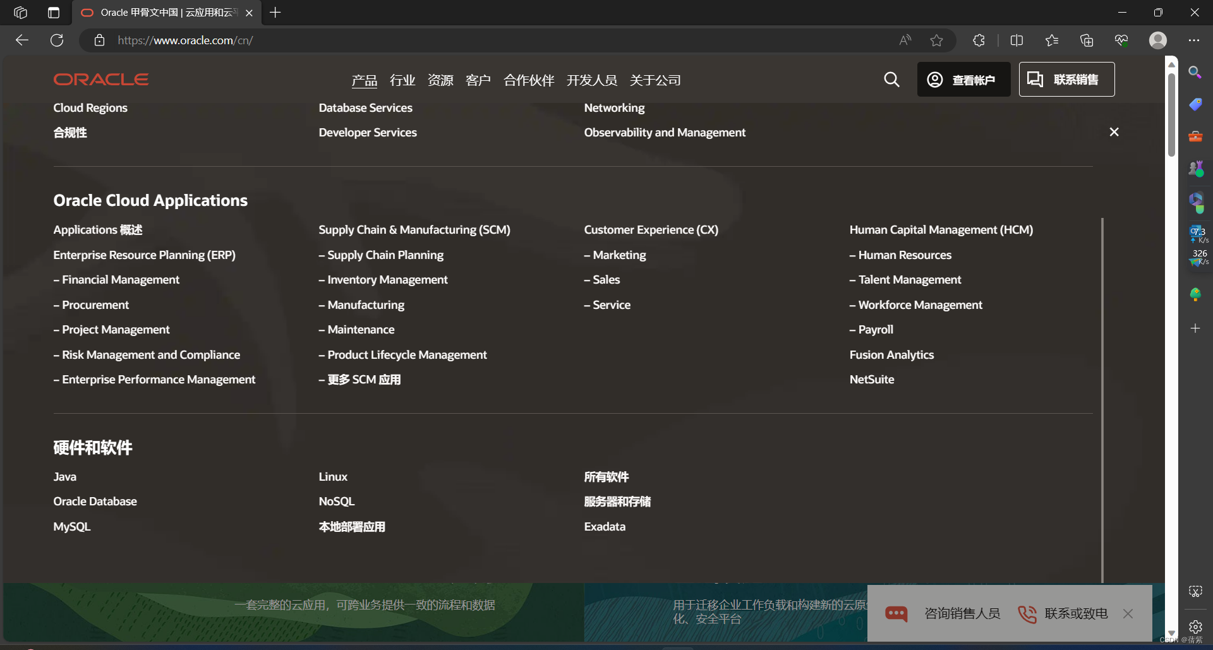Open sidebar tools briefcase icon
Viewport: 1213px width, 650px height.
tap(1195, 136)
